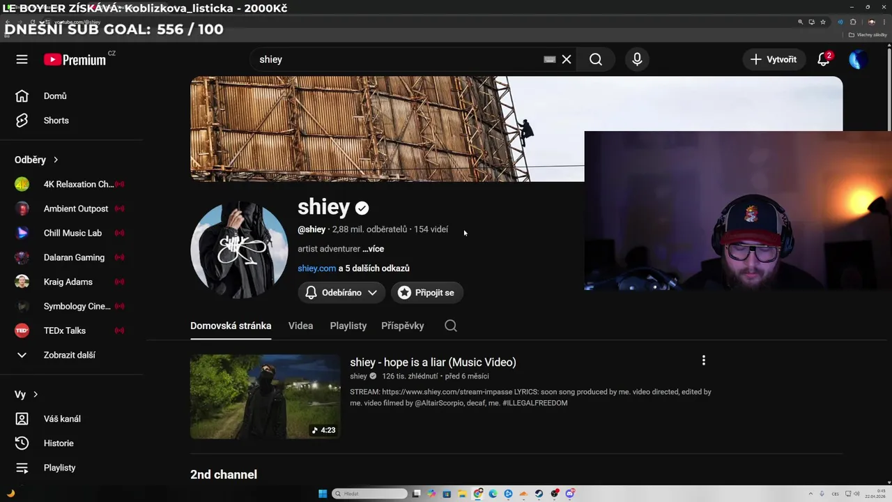Open Steam from the taskbar
This screenshot has height=502, width=892.
(539, 494)
